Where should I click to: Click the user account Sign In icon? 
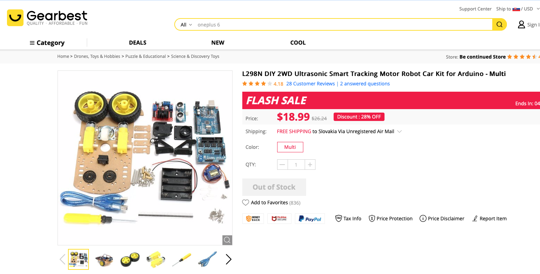tap(521, 24)
